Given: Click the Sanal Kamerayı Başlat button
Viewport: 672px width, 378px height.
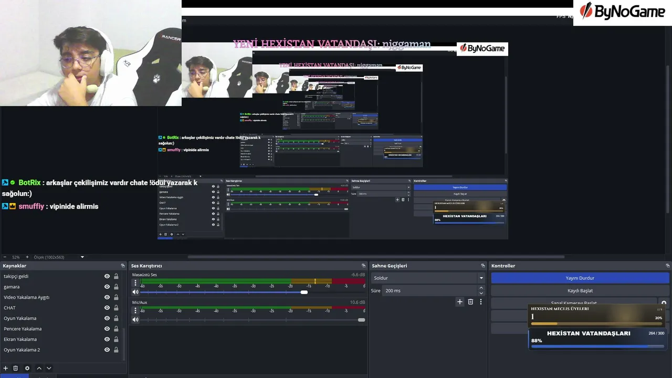Looking at the screenshot, I should click(x=574, y=303).
